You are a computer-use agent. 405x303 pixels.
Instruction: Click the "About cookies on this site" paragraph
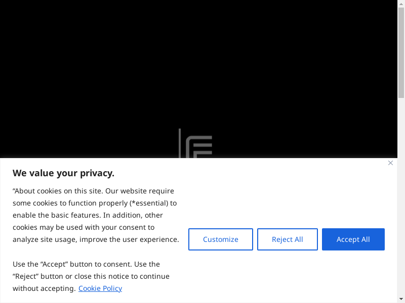point(96,215)
